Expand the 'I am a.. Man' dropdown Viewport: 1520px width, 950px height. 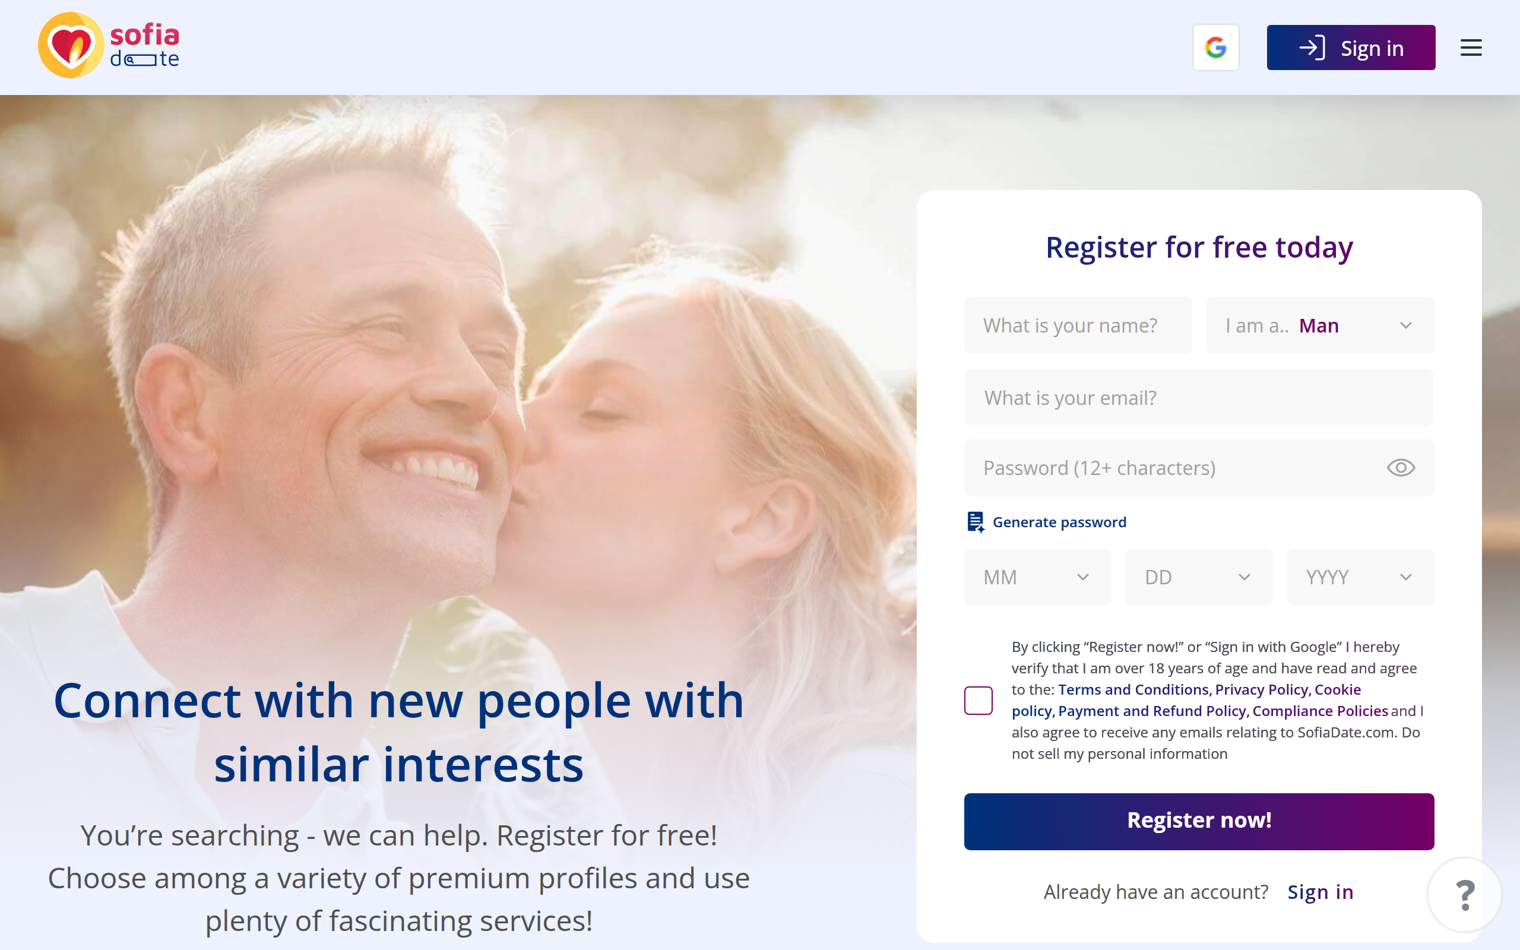pos(1320,325)
